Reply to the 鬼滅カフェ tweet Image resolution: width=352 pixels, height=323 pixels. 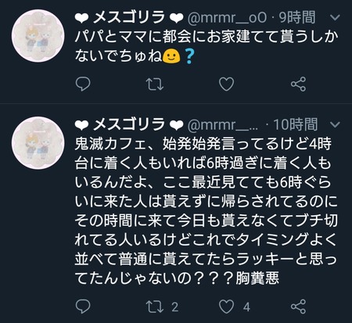pyautogui.click(x=83, y=306)
